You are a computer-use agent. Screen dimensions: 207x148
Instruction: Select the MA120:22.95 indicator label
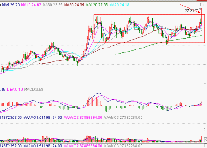(x=97, y=5)
